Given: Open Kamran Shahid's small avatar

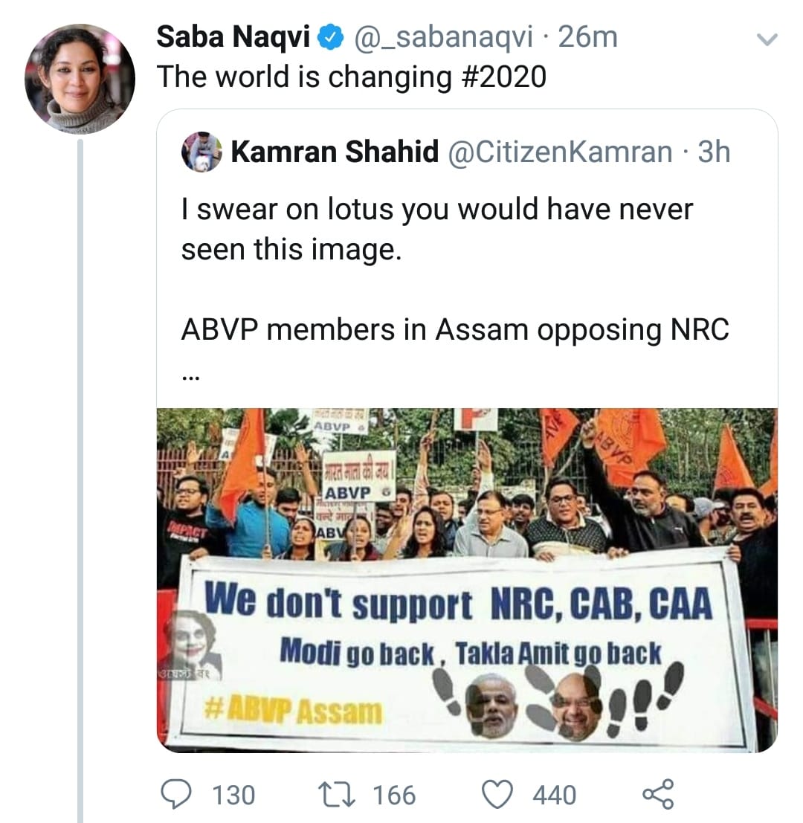Looking at the screenshot, I should coord(201,152).
